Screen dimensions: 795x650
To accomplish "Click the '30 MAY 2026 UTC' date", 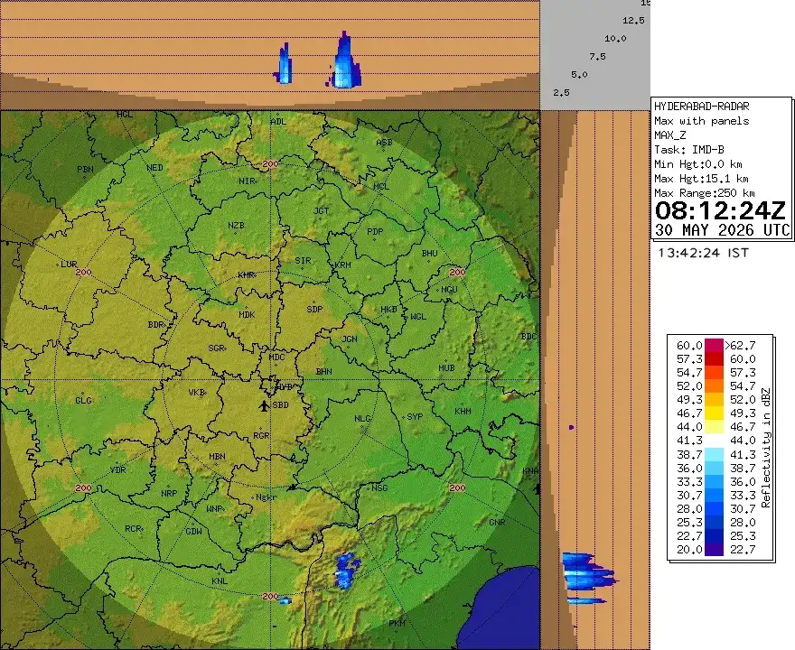I will click(723, 230).
